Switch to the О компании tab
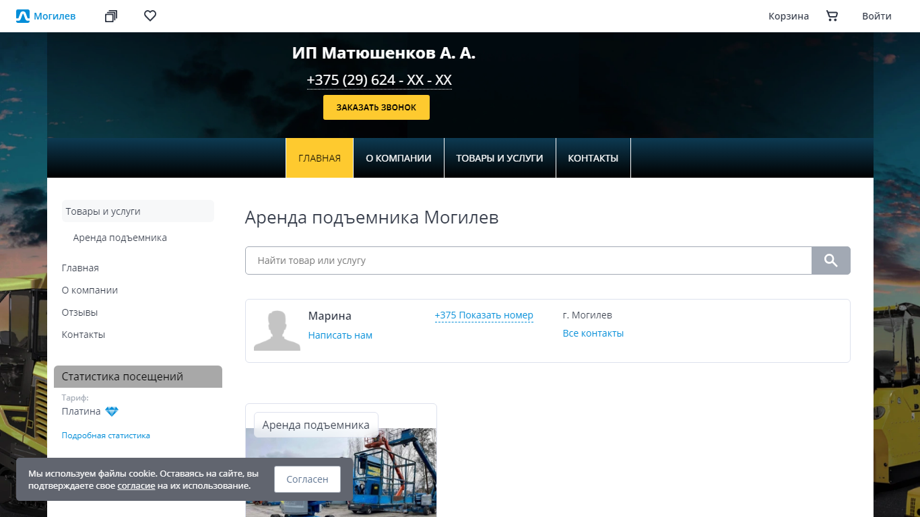Viewport: 920px width, 517px height. coord(399,158)
